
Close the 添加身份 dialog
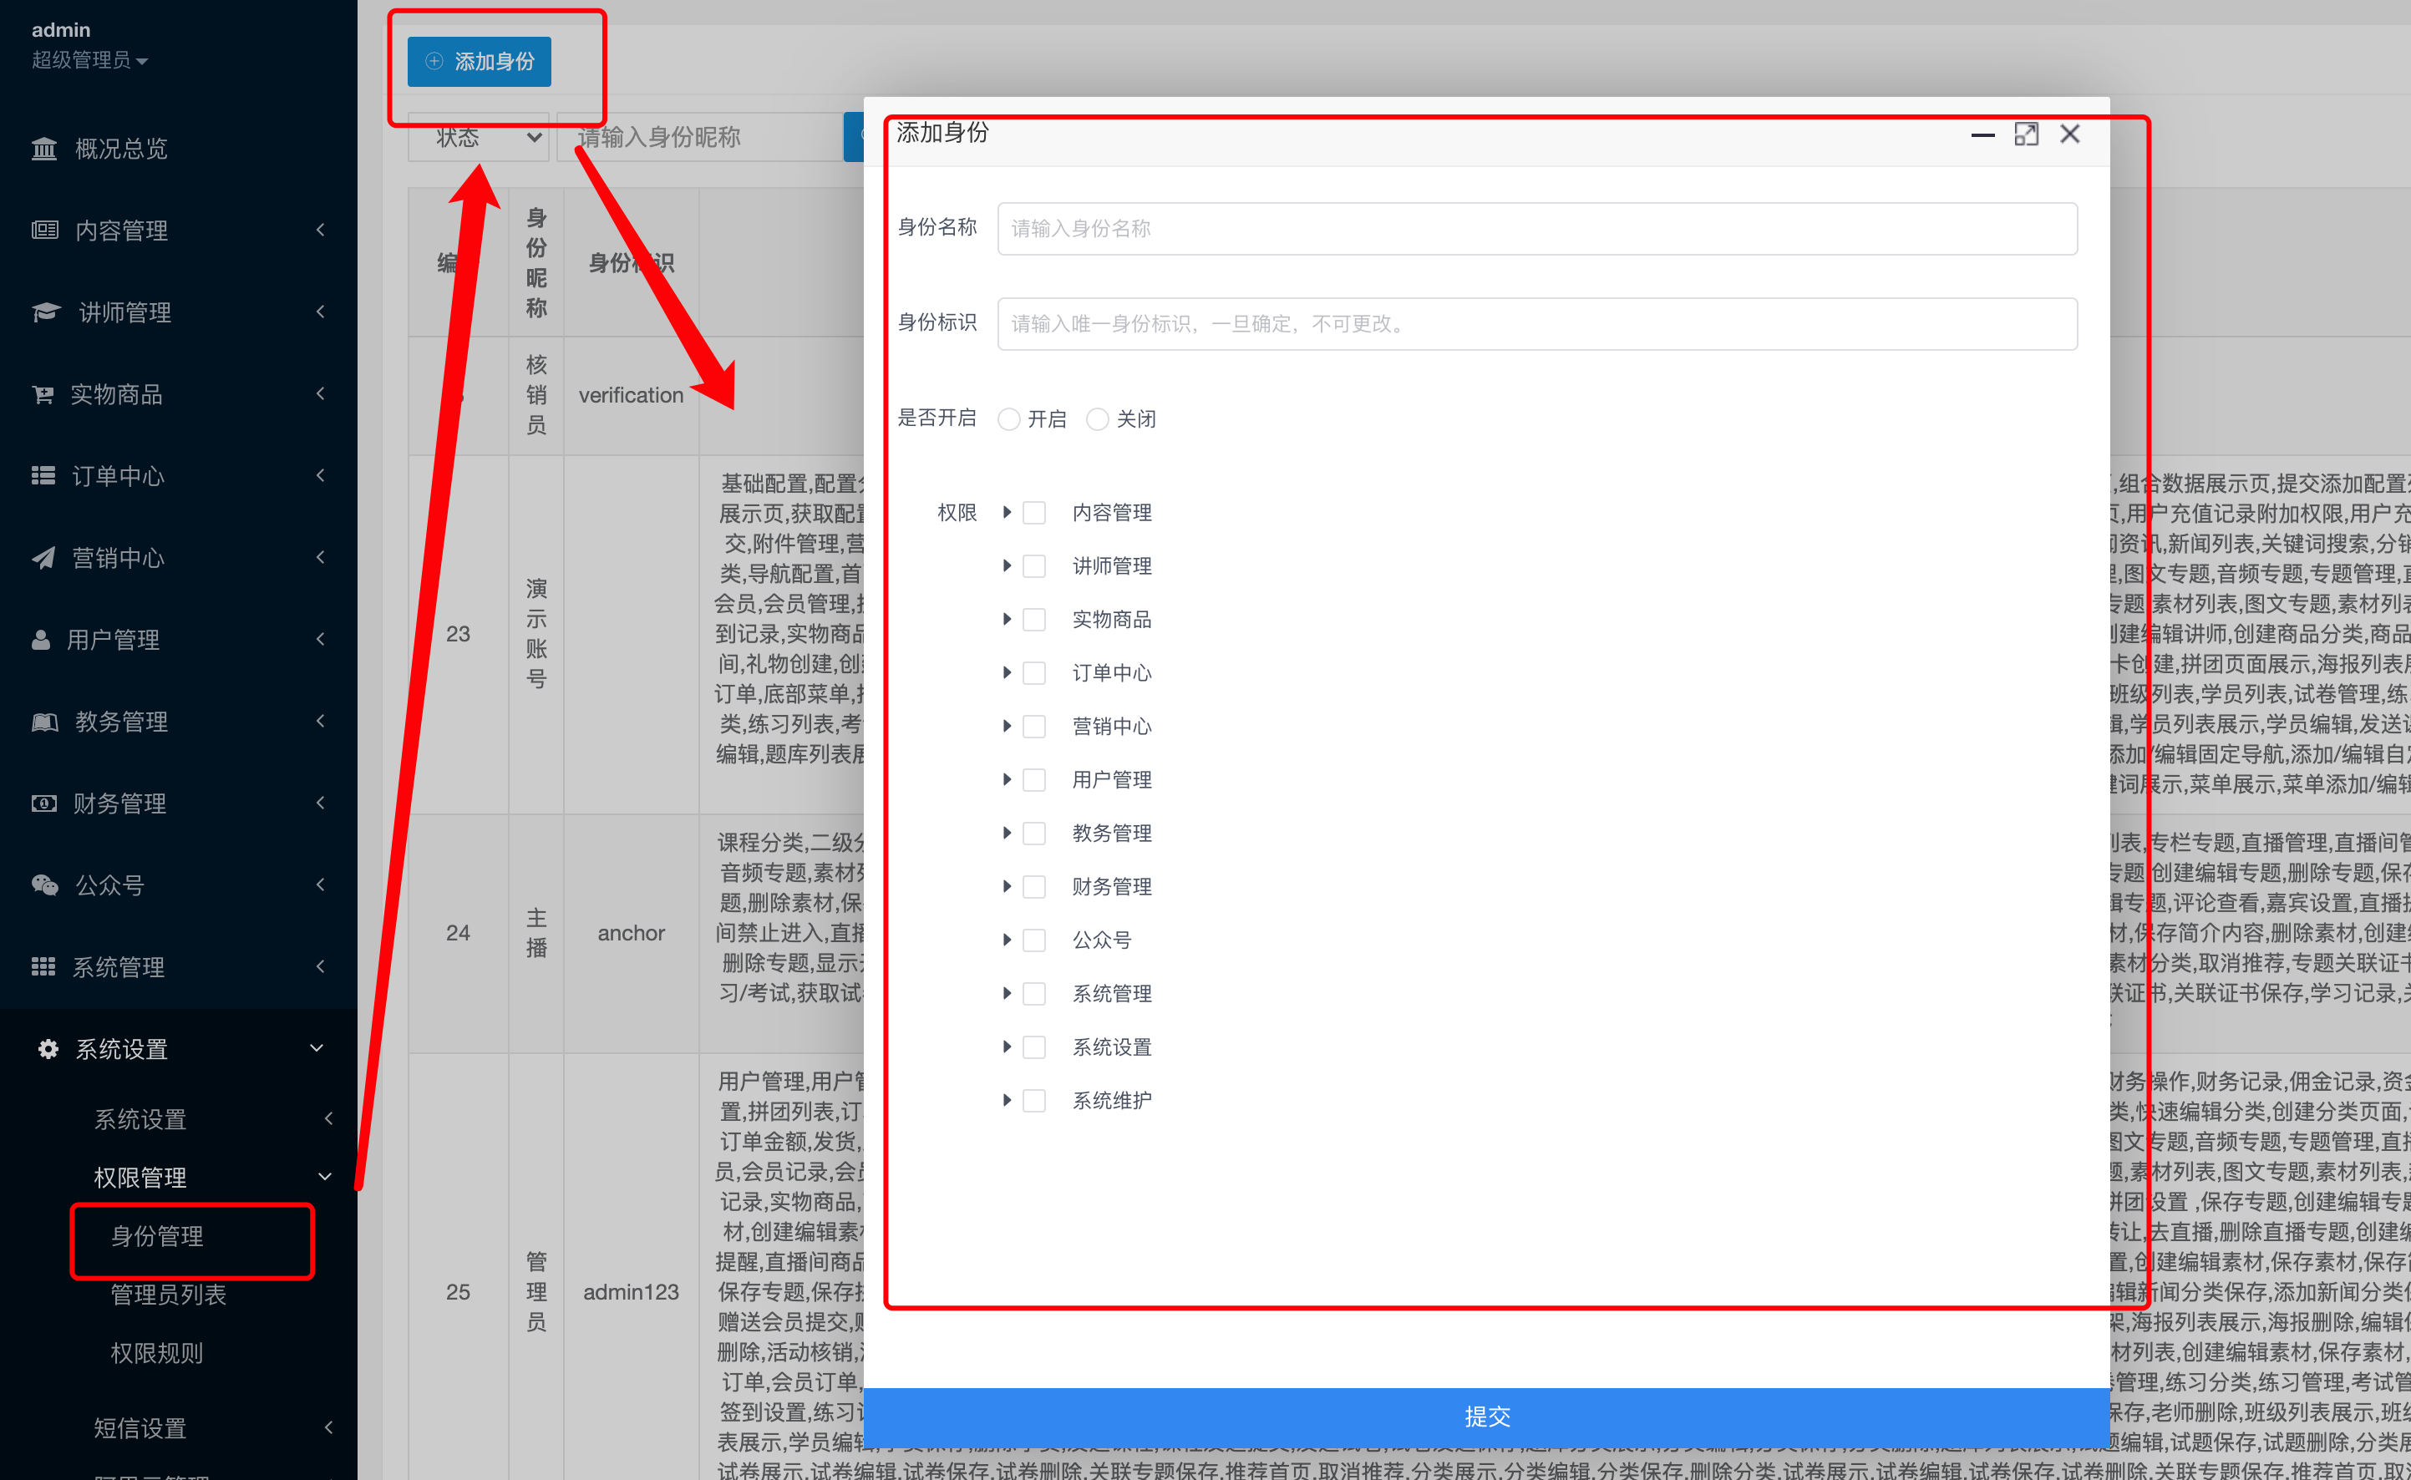pyautogui.click(x=2069, y=134)
